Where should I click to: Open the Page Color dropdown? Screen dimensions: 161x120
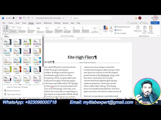click(145, 30)
